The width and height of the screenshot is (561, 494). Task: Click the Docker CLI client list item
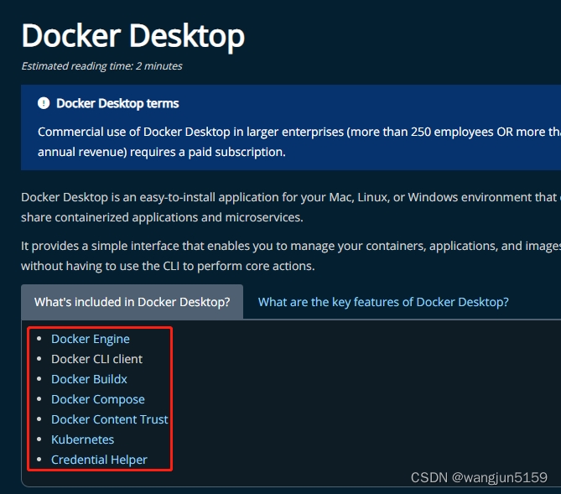pos(96,359)
